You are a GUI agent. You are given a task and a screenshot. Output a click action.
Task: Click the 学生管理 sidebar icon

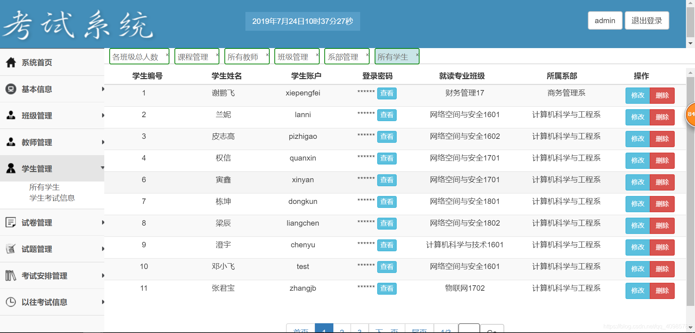(x=11, y=168)
